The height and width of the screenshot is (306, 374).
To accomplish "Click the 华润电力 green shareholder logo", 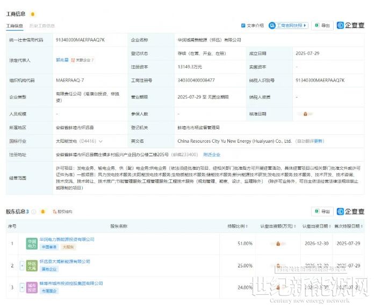I will coord(32,244).
